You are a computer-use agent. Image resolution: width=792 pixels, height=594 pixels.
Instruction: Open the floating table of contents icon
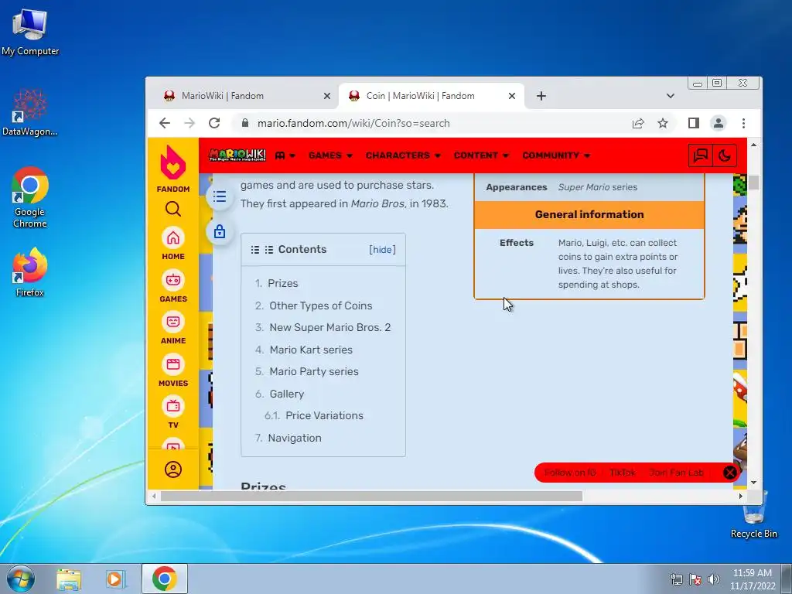219,196
